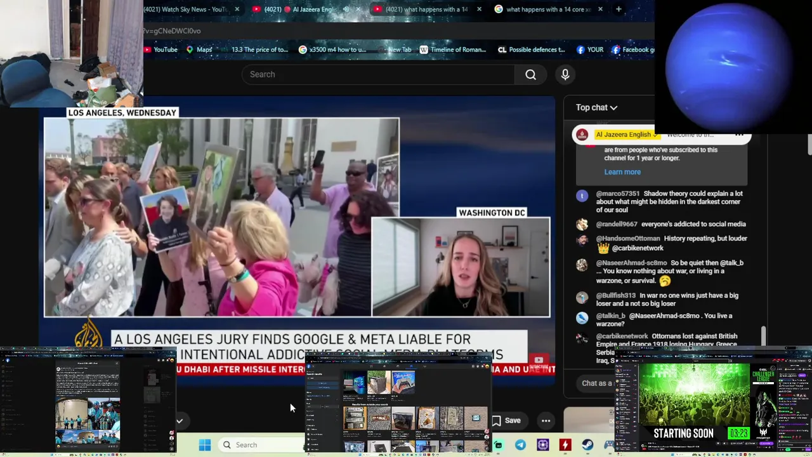This screenshot has height=457, width=812.
Task: Open @Bullfish313's avatar in chat
Action: [582, 298]
